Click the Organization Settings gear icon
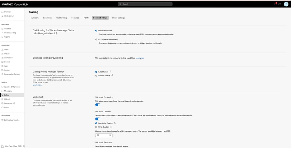This screenshot has height=148, width=291. (x=3, y=74)
